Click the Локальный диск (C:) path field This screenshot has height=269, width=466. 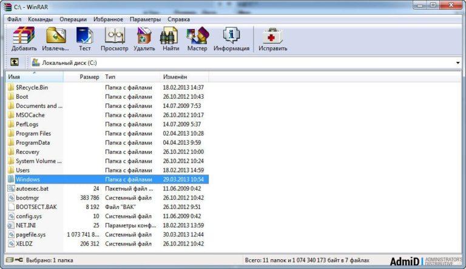(246, 62)
